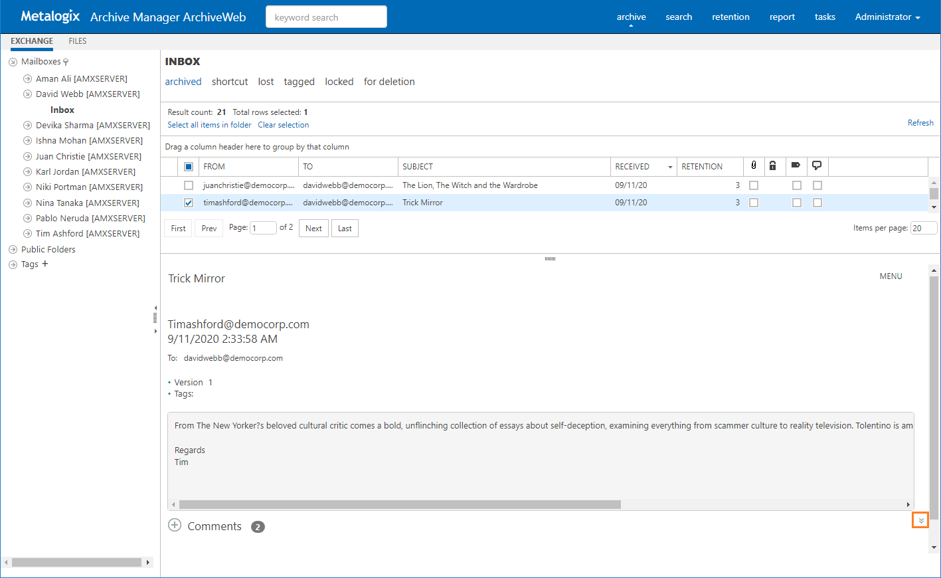The width and height of the screenshot is (941, 578).
Task: Click the orange double-chevron down icon
Action: click(920, 520)
